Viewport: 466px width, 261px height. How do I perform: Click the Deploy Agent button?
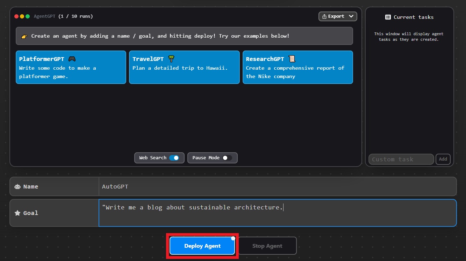(202, 246)
